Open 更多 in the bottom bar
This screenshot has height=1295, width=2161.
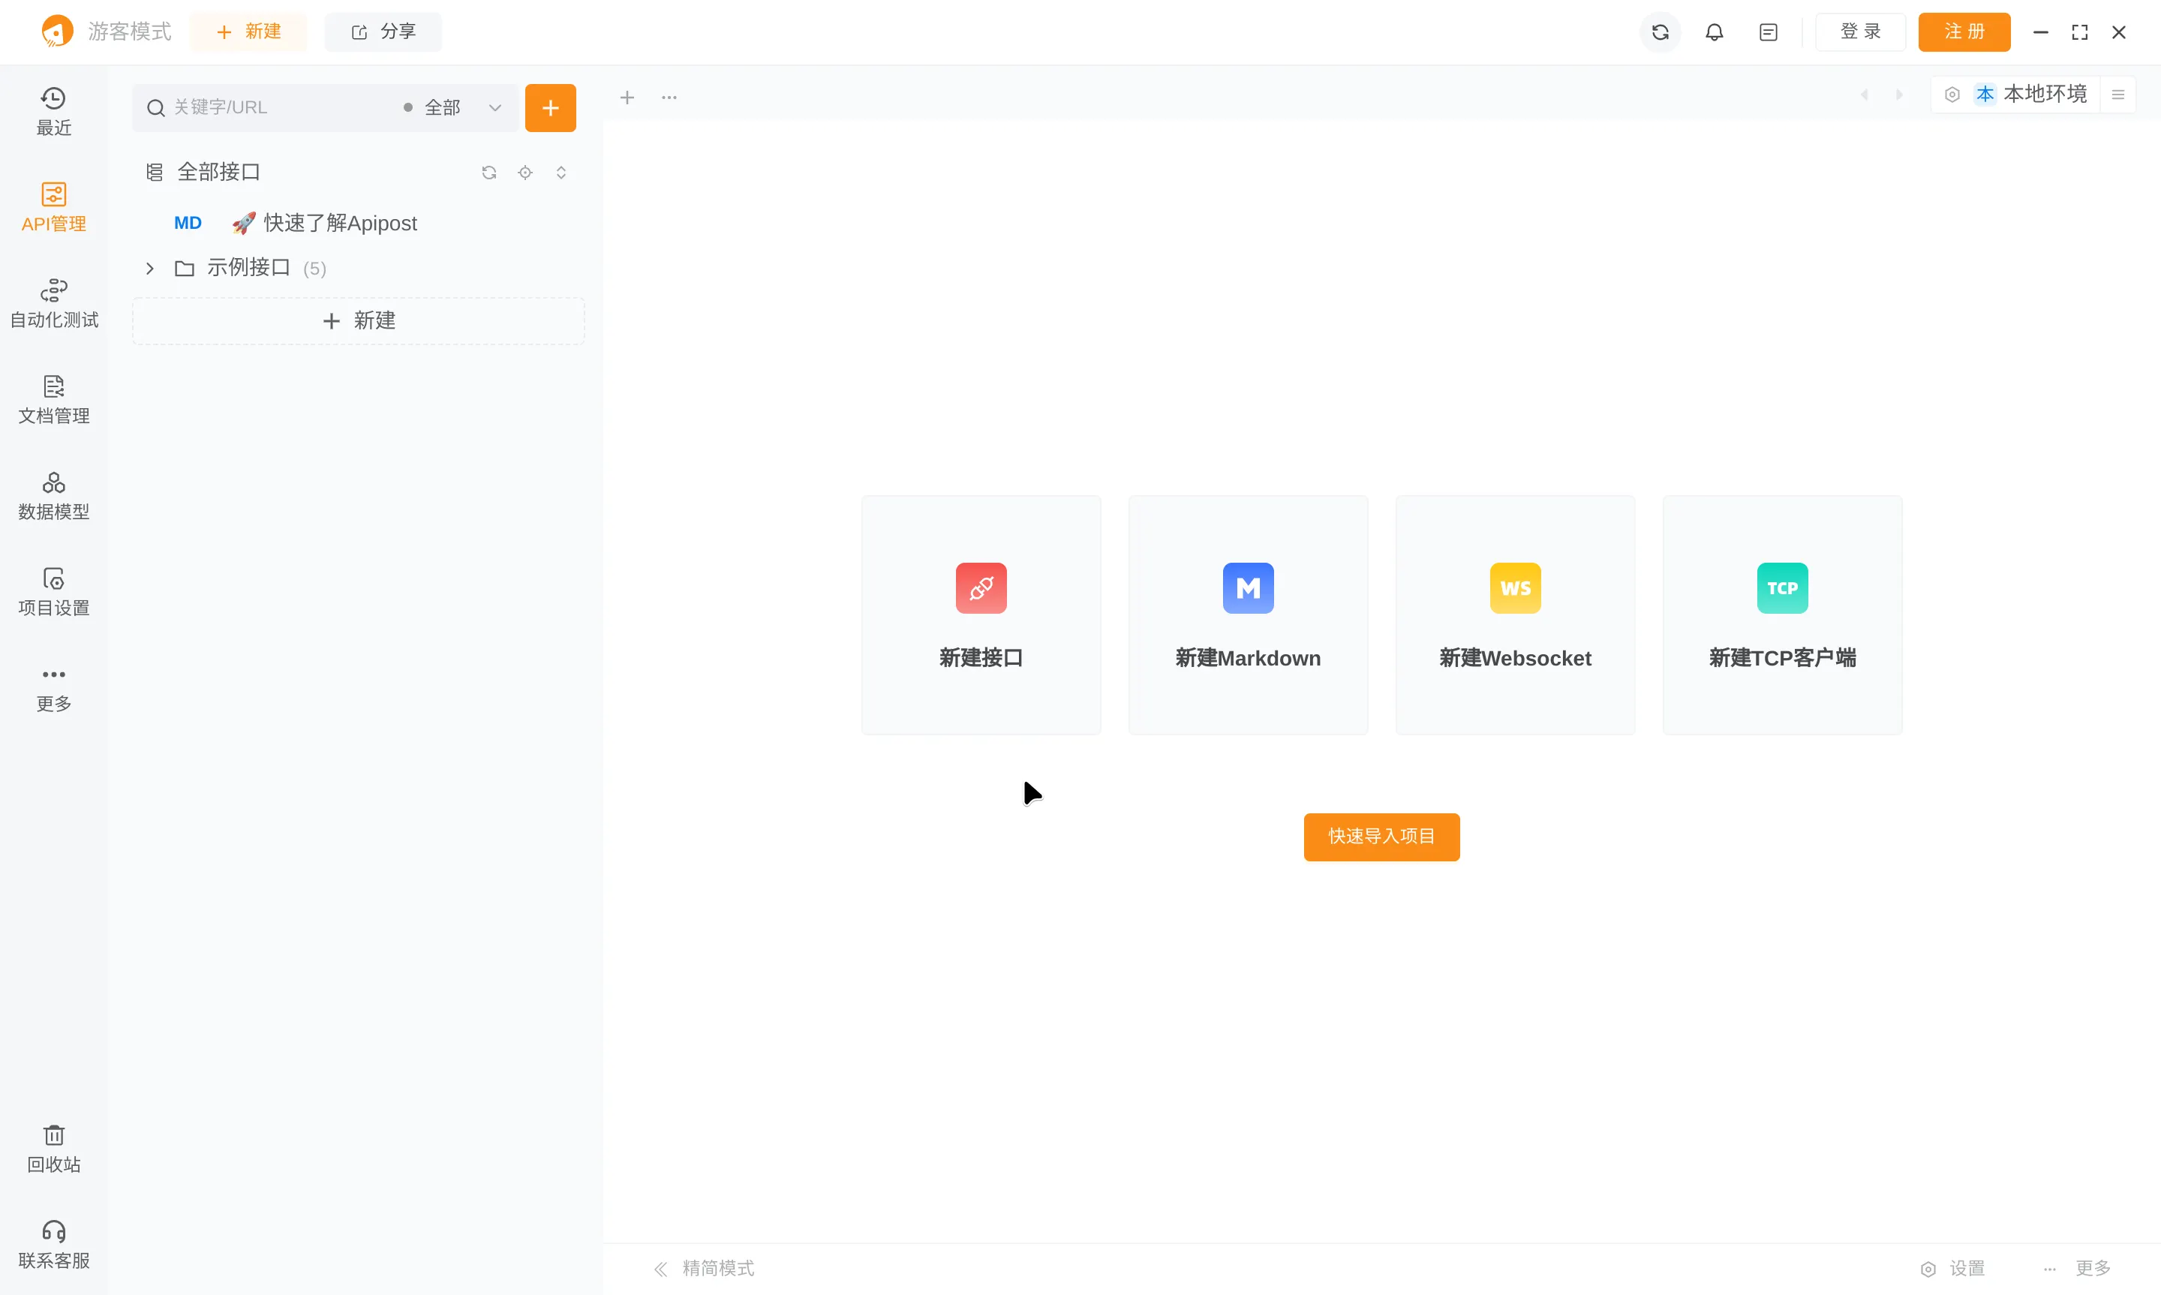(2076, 1268)
